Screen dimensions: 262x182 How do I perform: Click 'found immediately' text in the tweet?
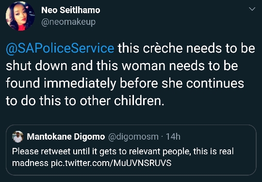point(61,83)
